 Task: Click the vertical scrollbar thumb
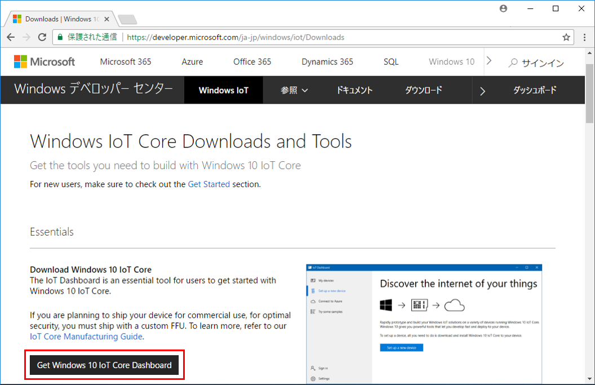[589, 94]
